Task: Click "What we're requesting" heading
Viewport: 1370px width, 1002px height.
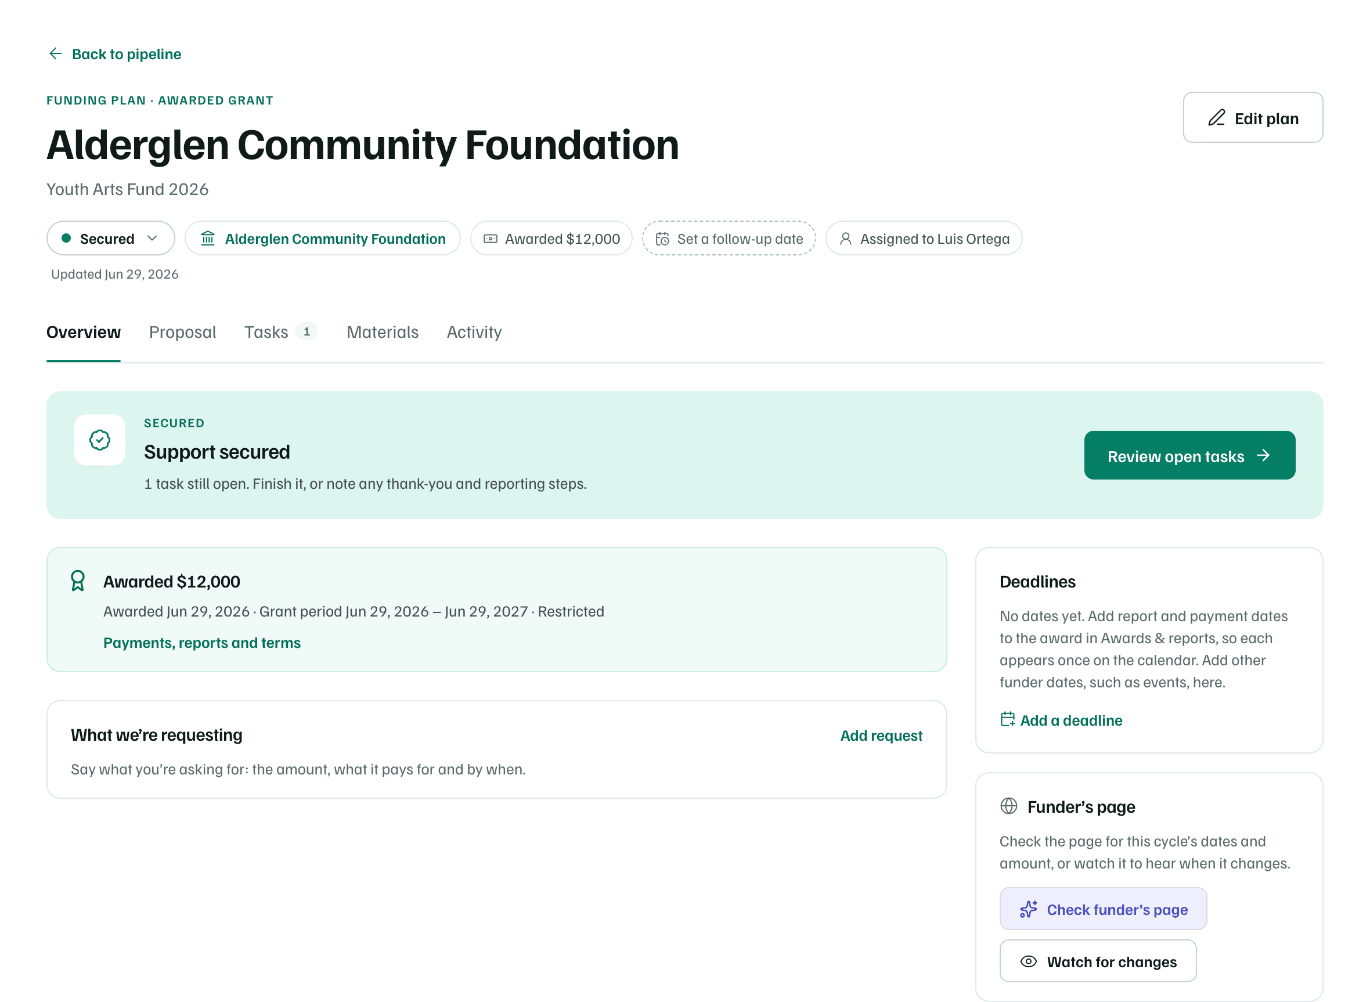Action: pyautogui.click(x=157, y=734)
